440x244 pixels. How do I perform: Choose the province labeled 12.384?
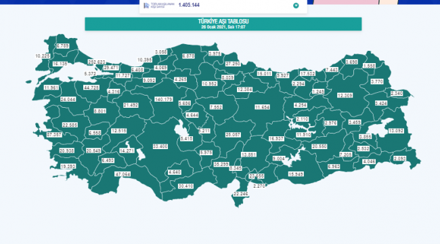(244, 89)
